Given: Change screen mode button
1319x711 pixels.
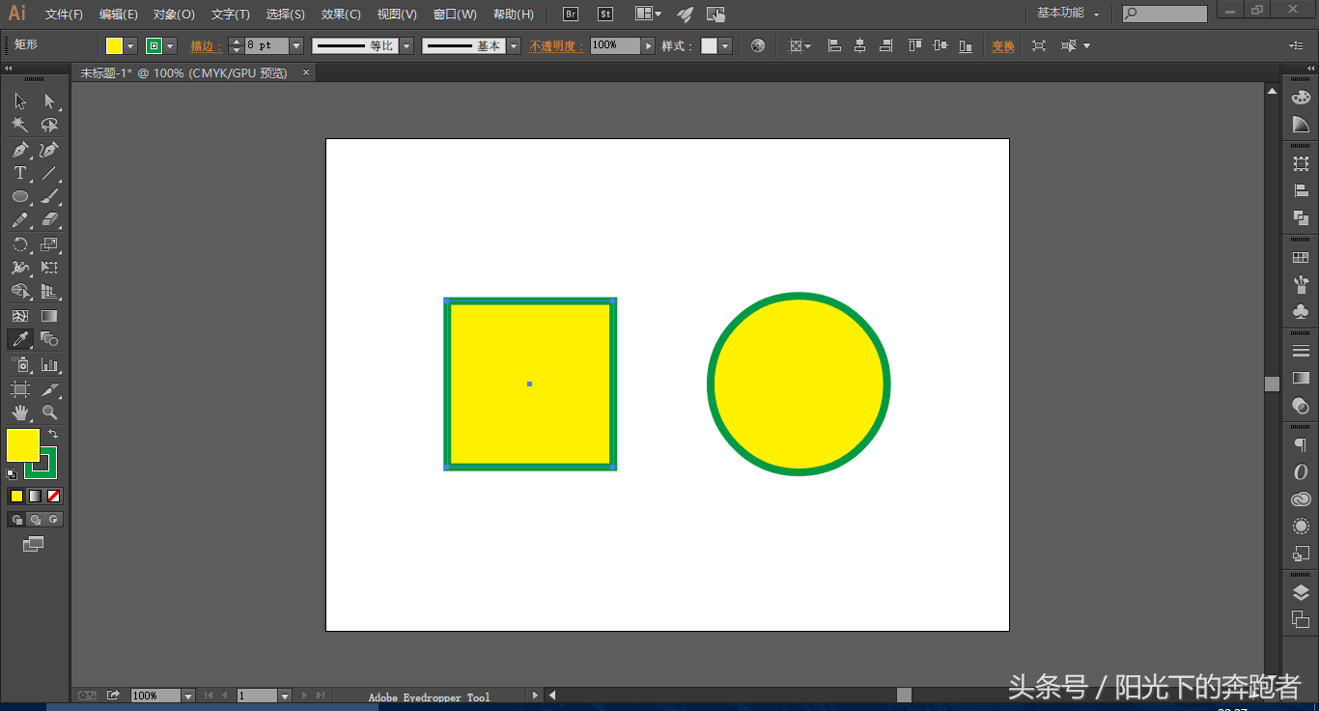Looking at the screenshot, I should click(34, 544).
